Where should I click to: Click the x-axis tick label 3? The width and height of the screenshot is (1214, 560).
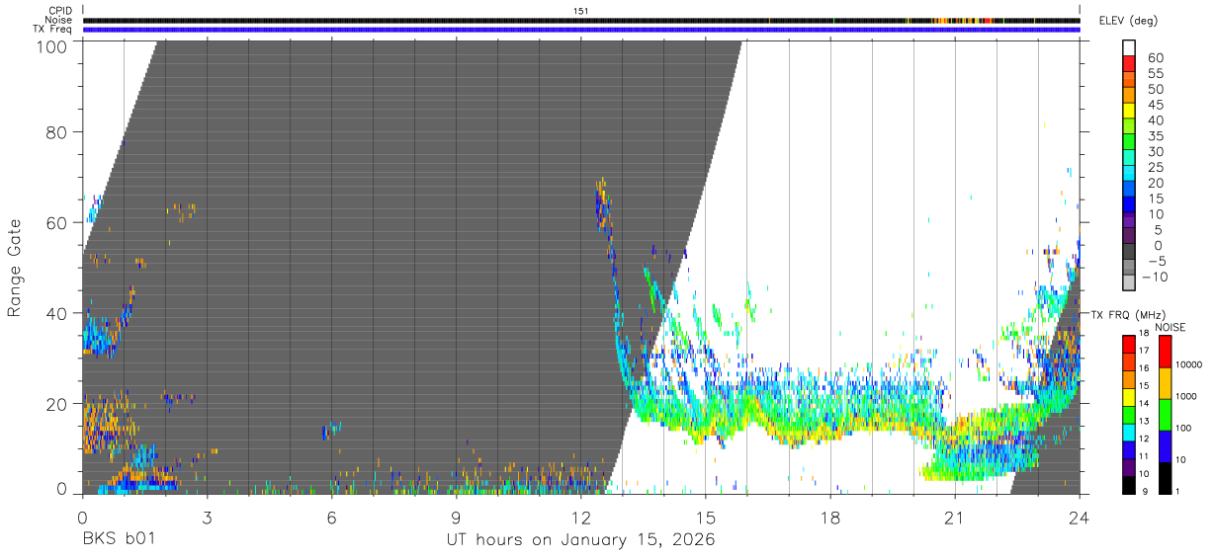tap(207, 518)
